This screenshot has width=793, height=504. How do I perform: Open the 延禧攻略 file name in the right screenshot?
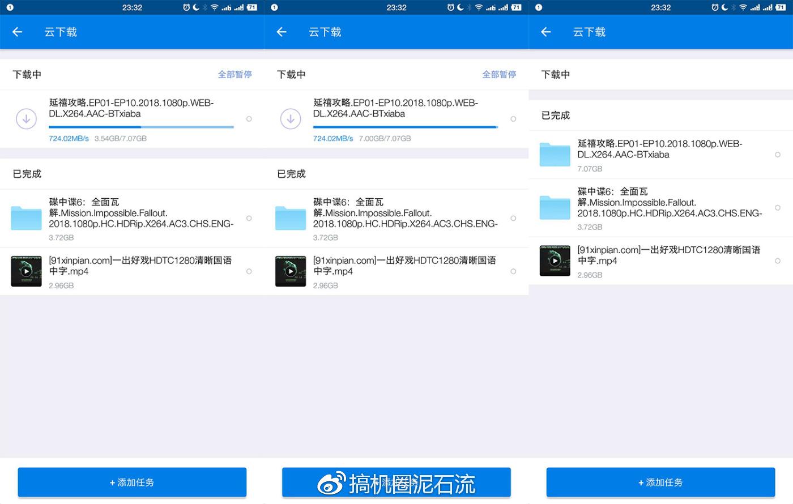pos(660,149)
